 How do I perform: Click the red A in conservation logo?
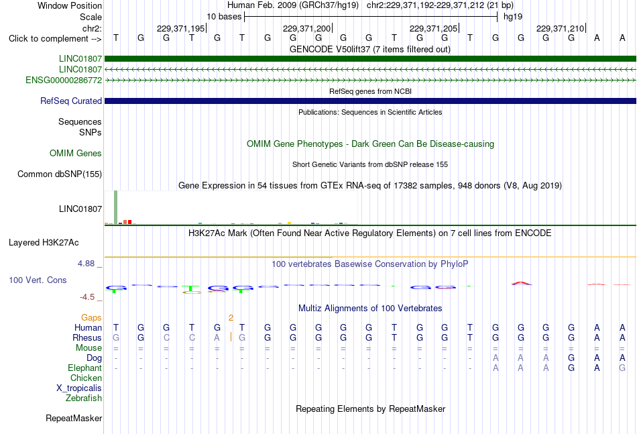click(521, 283)
